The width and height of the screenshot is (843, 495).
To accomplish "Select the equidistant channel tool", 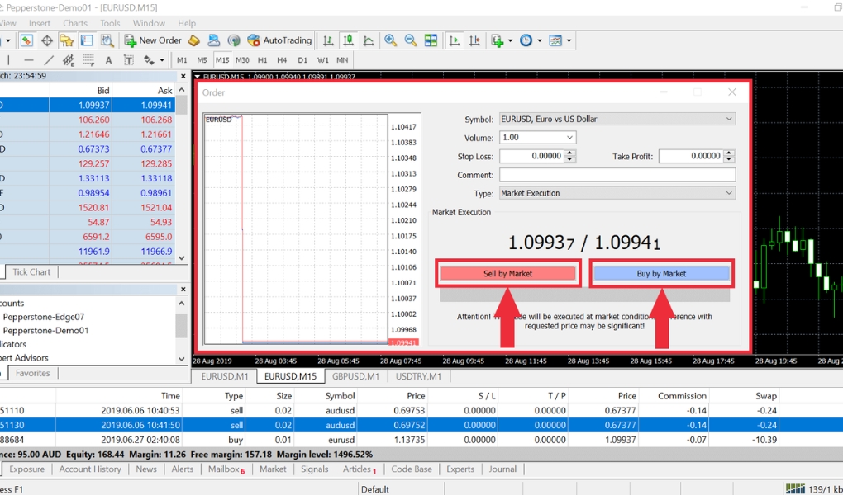I will (x=69, y=60).
